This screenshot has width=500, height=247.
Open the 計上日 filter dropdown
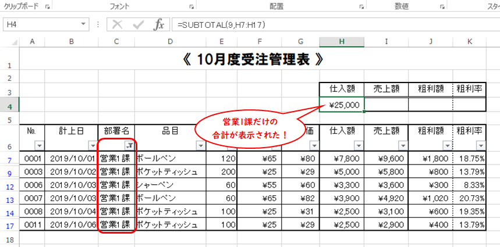(x=92, y=145)
